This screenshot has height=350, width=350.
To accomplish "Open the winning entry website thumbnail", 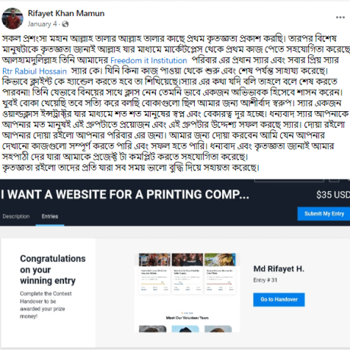I will 187,292.
